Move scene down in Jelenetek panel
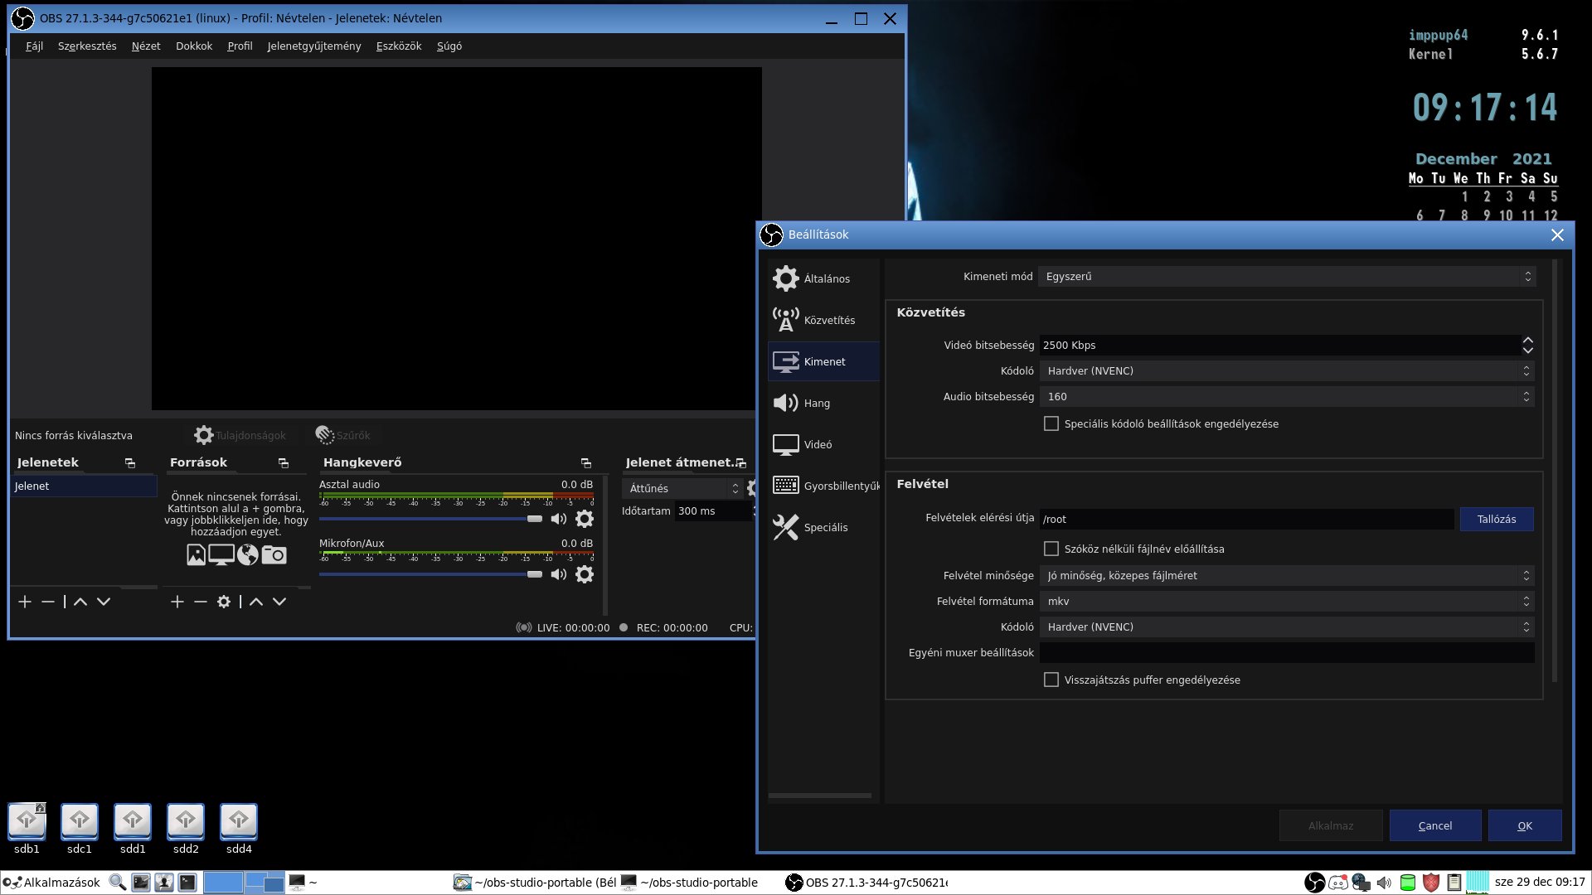Viewport: 1592px width, 895px height. 104,602
